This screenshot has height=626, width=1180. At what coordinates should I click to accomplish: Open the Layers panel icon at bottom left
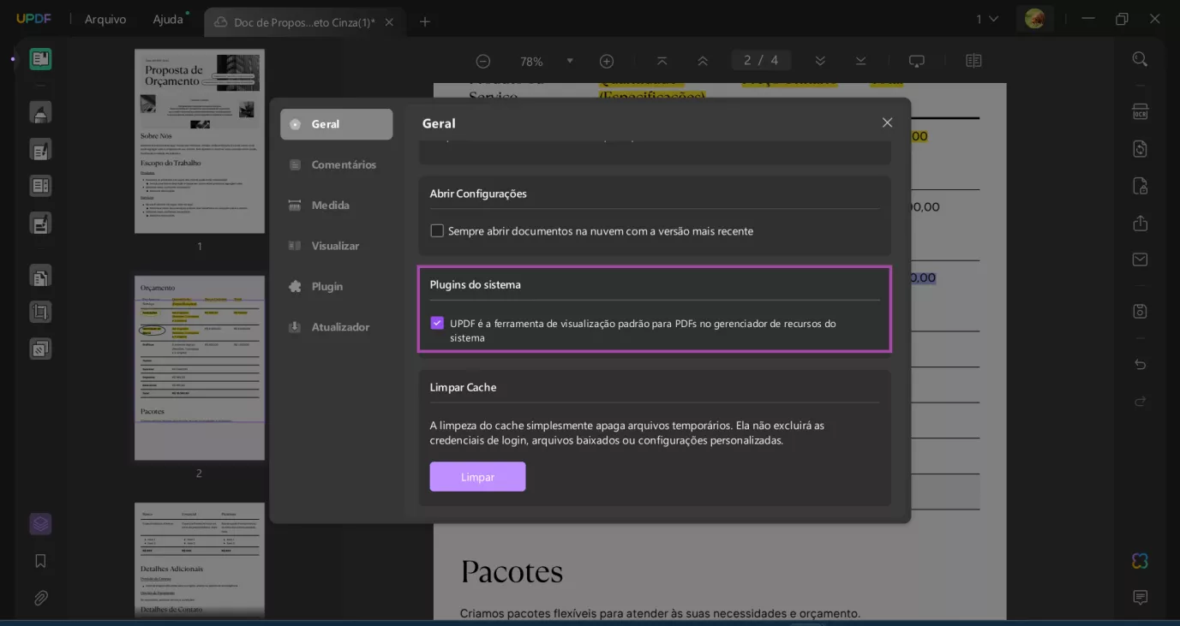tap(40, 523)
